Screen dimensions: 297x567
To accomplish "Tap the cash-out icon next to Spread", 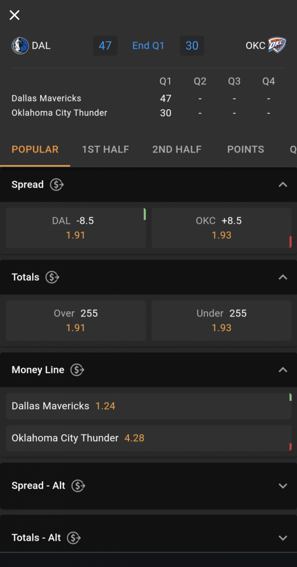I will [57, 185].
